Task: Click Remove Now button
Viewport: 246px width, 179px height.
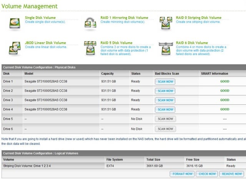Action: (232, 174)
